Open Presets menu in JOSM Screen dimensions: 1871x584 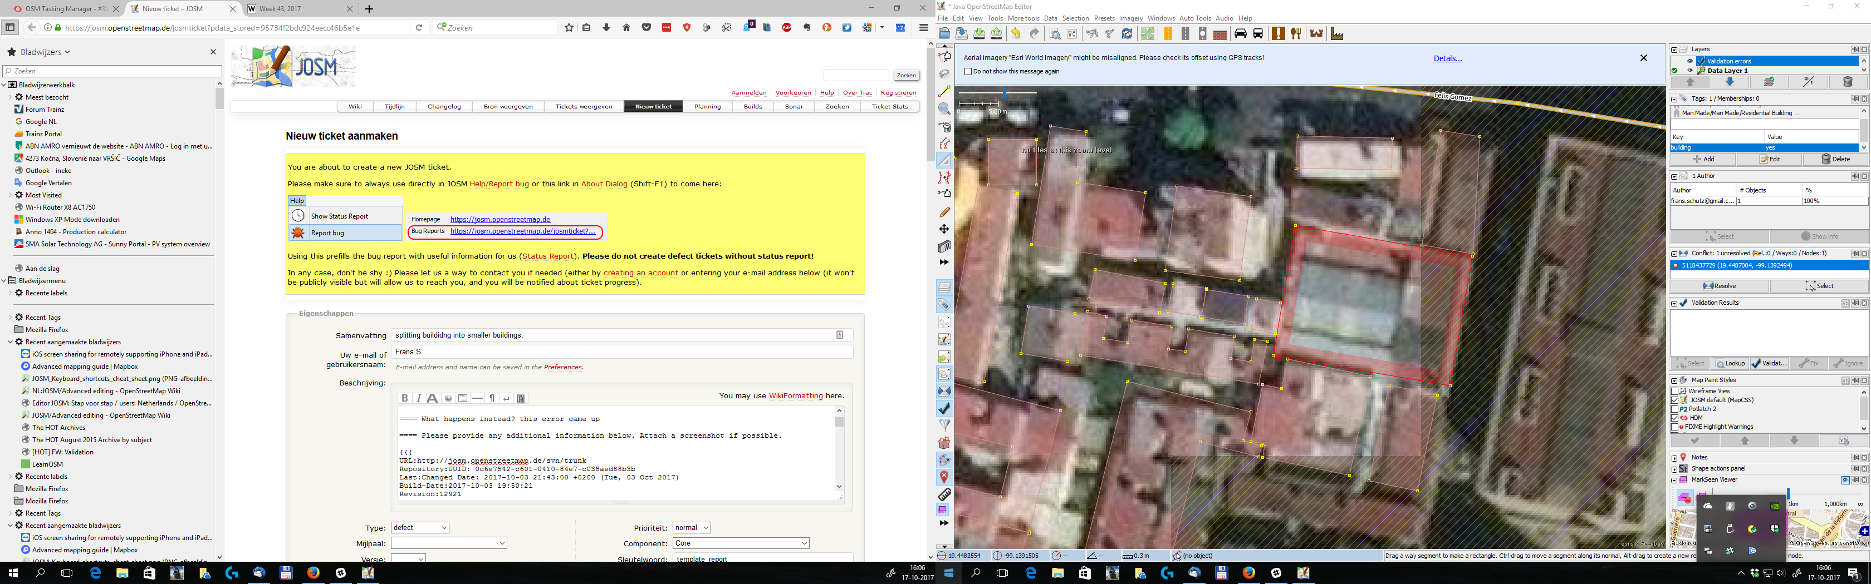[1104, 18]
